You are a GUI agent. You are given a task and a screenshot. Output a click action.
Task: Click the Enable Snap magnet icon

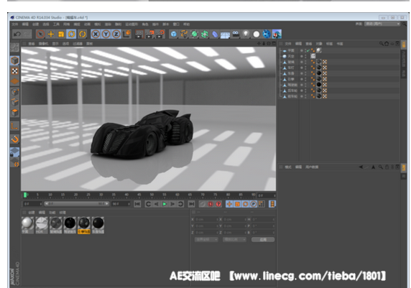14,139
